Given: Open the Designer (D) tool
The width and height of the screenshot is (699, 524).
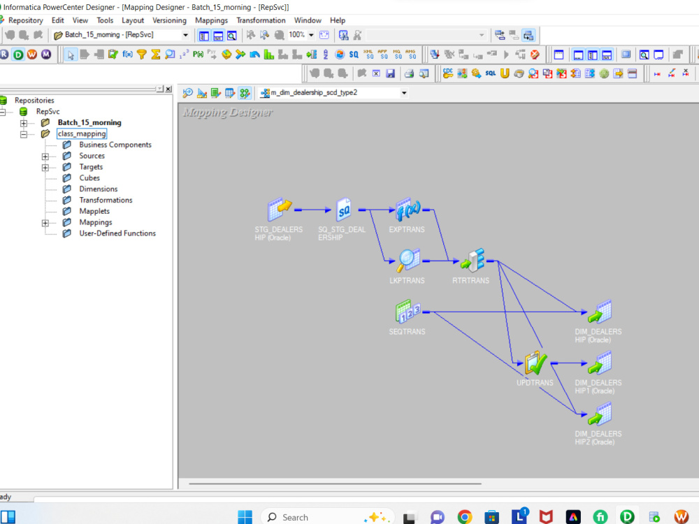Looking at the screenshot, I should [18, 54].
